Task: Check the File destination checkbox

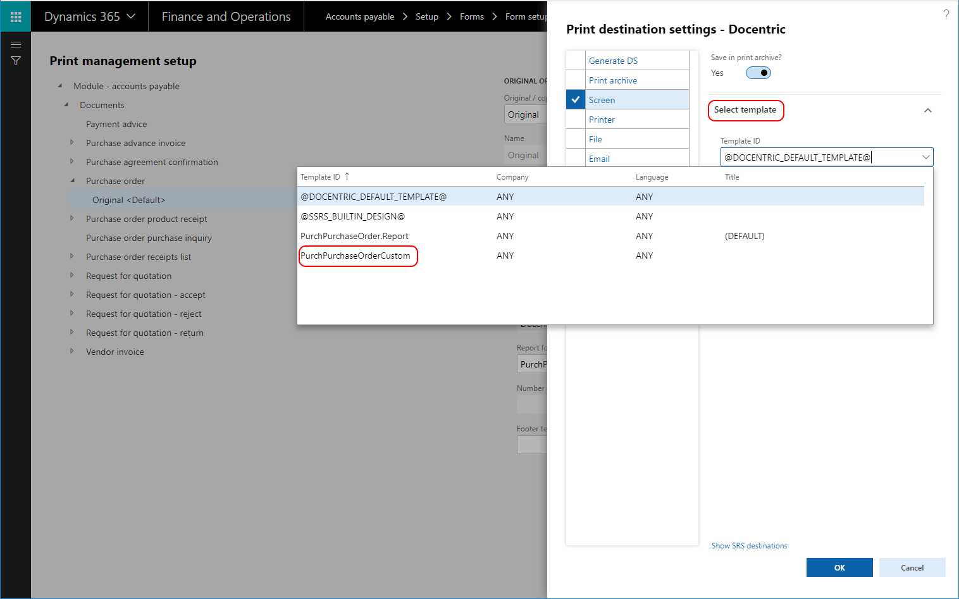Action: (x=576, y=139)
